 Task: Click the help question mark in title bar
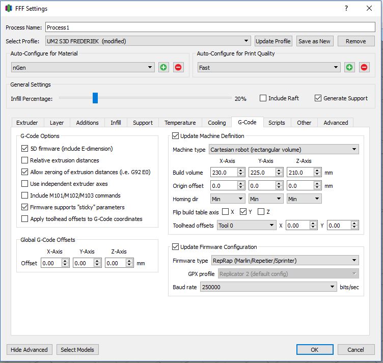tap(346, 9)
